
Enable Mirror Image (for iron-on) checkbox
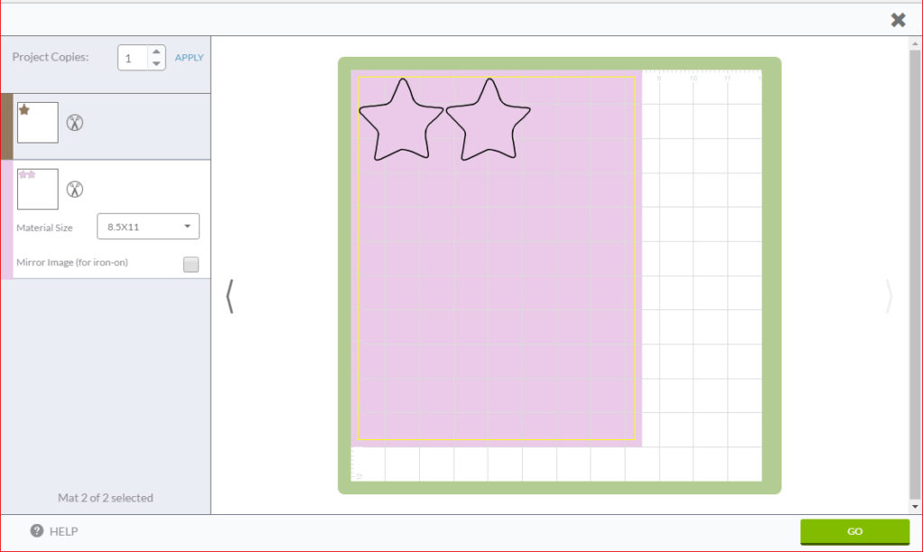click(x=190, y=264)
